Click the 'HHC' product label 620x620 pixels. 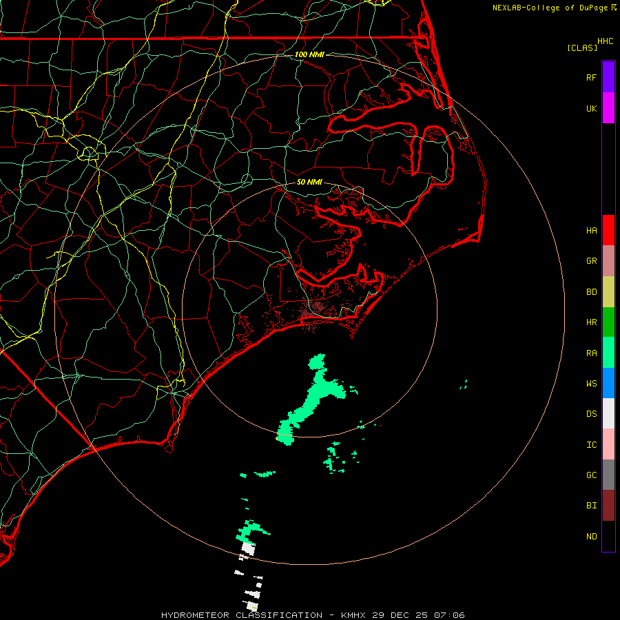606,41
